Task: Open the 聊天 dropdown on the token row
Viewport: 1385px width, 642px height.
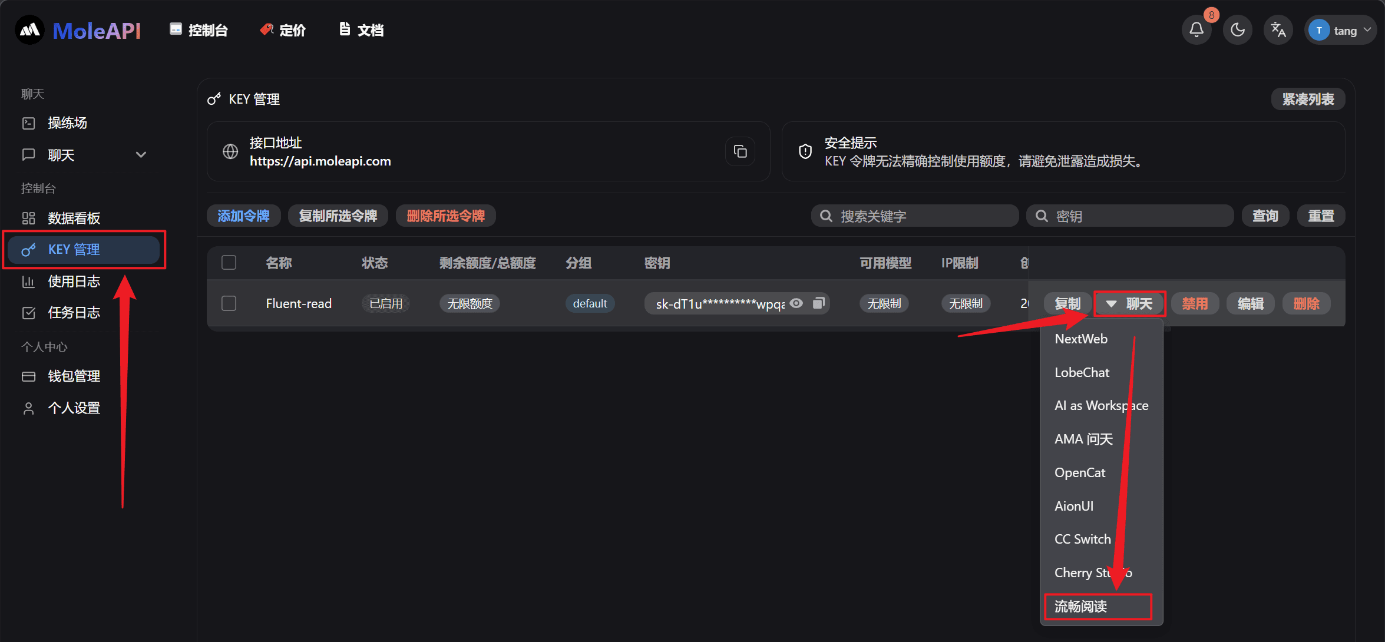Action: (x=1129, y=303)
